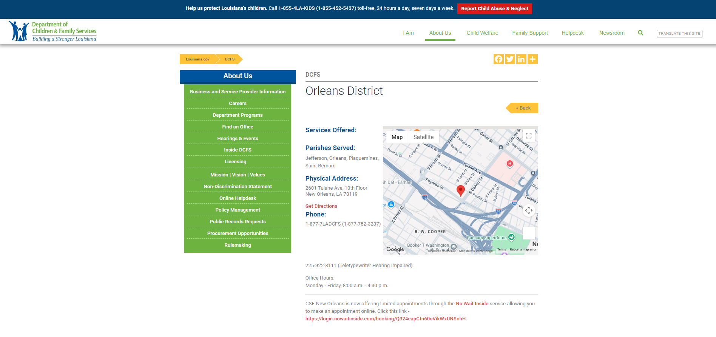Open Hearings & Events in sidebar
Image resolution: width=716 pixels, height=337 pixels.
238,139
